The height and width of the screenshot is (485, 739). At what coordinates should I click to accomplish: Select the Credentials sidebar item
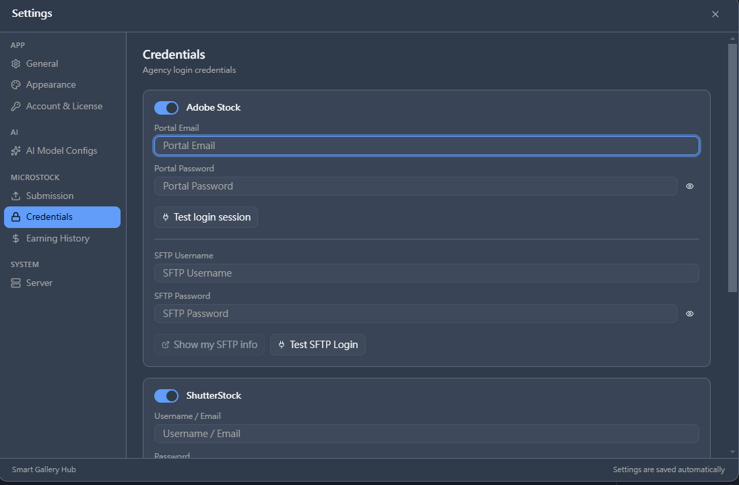tap(62, 217)
